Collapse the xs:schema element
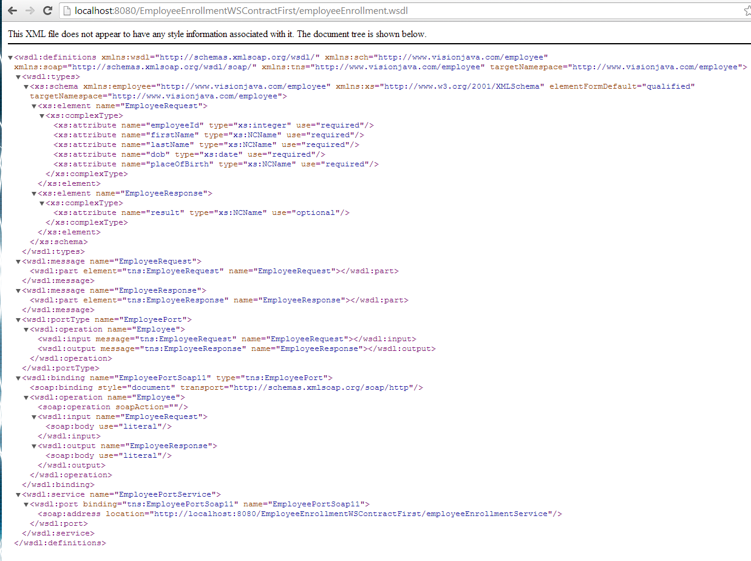Screen dimensions: 751x561 26,87
